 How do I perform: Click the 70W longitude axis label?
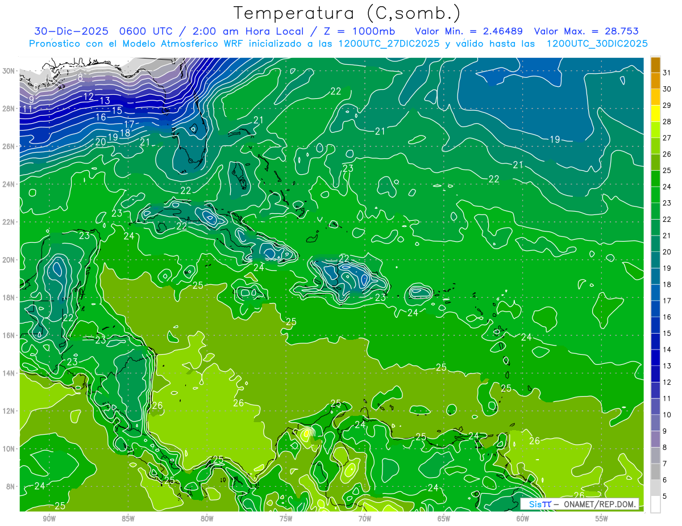tap(365, 519)
